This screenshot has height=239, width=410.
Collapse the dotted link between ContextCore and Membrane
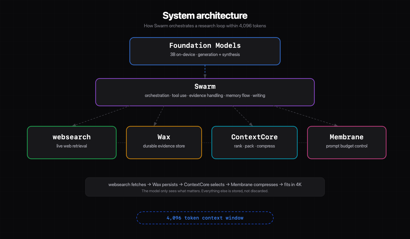point(302,142)
